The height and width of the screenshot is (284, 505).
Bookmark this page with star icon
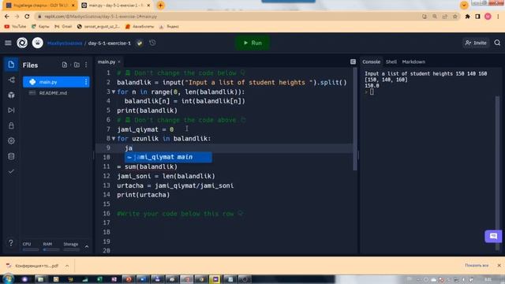pyautogui.click(x=455, y=17)
